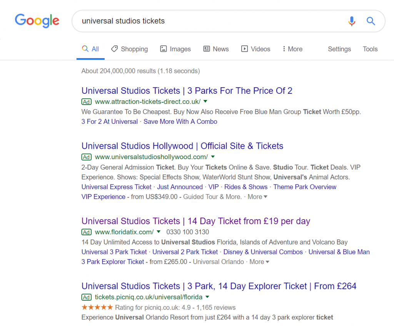Image resolution: width=394 pixels, height=331 pixels.
Task: Switch to the Shopping tab
Action: tap(129, 49)
